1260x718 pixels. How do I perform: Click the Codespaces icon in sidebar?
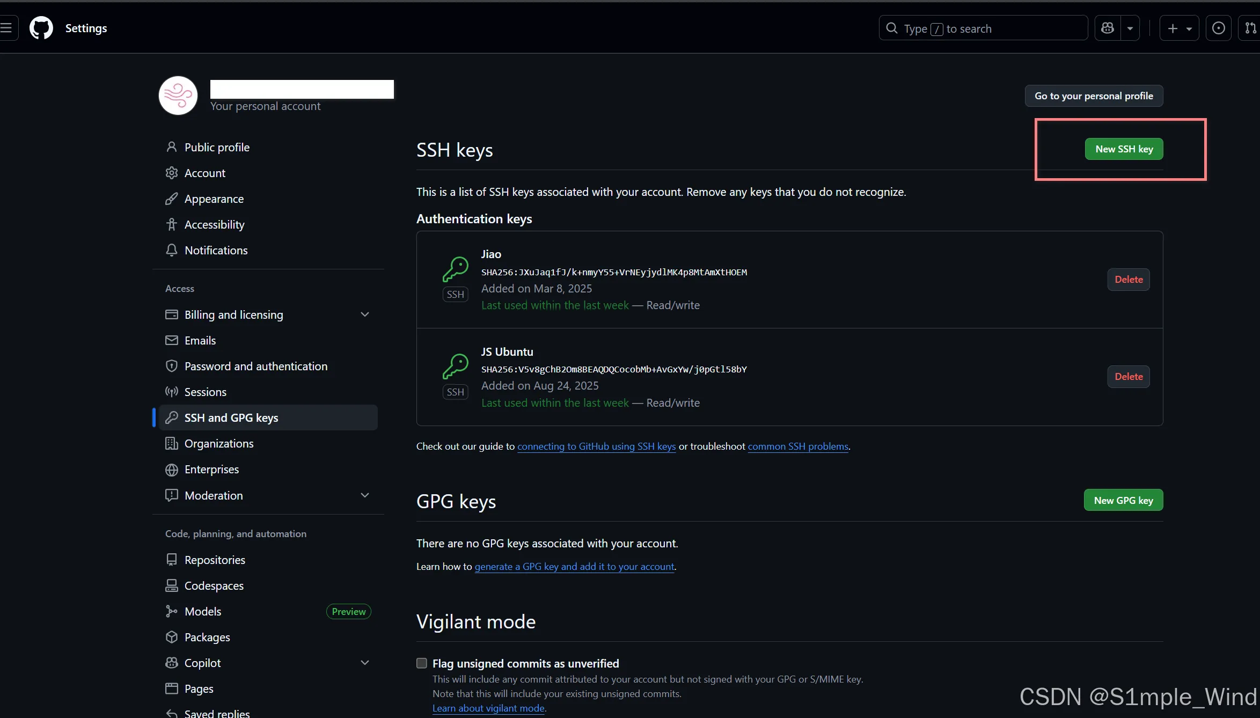[x=172, y=585]
